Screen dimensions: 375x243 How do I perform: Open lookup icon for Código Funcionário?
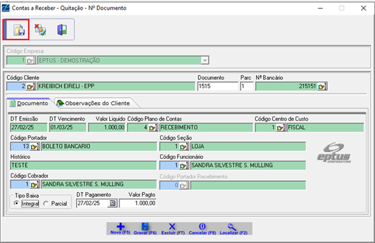pos(184,166)
